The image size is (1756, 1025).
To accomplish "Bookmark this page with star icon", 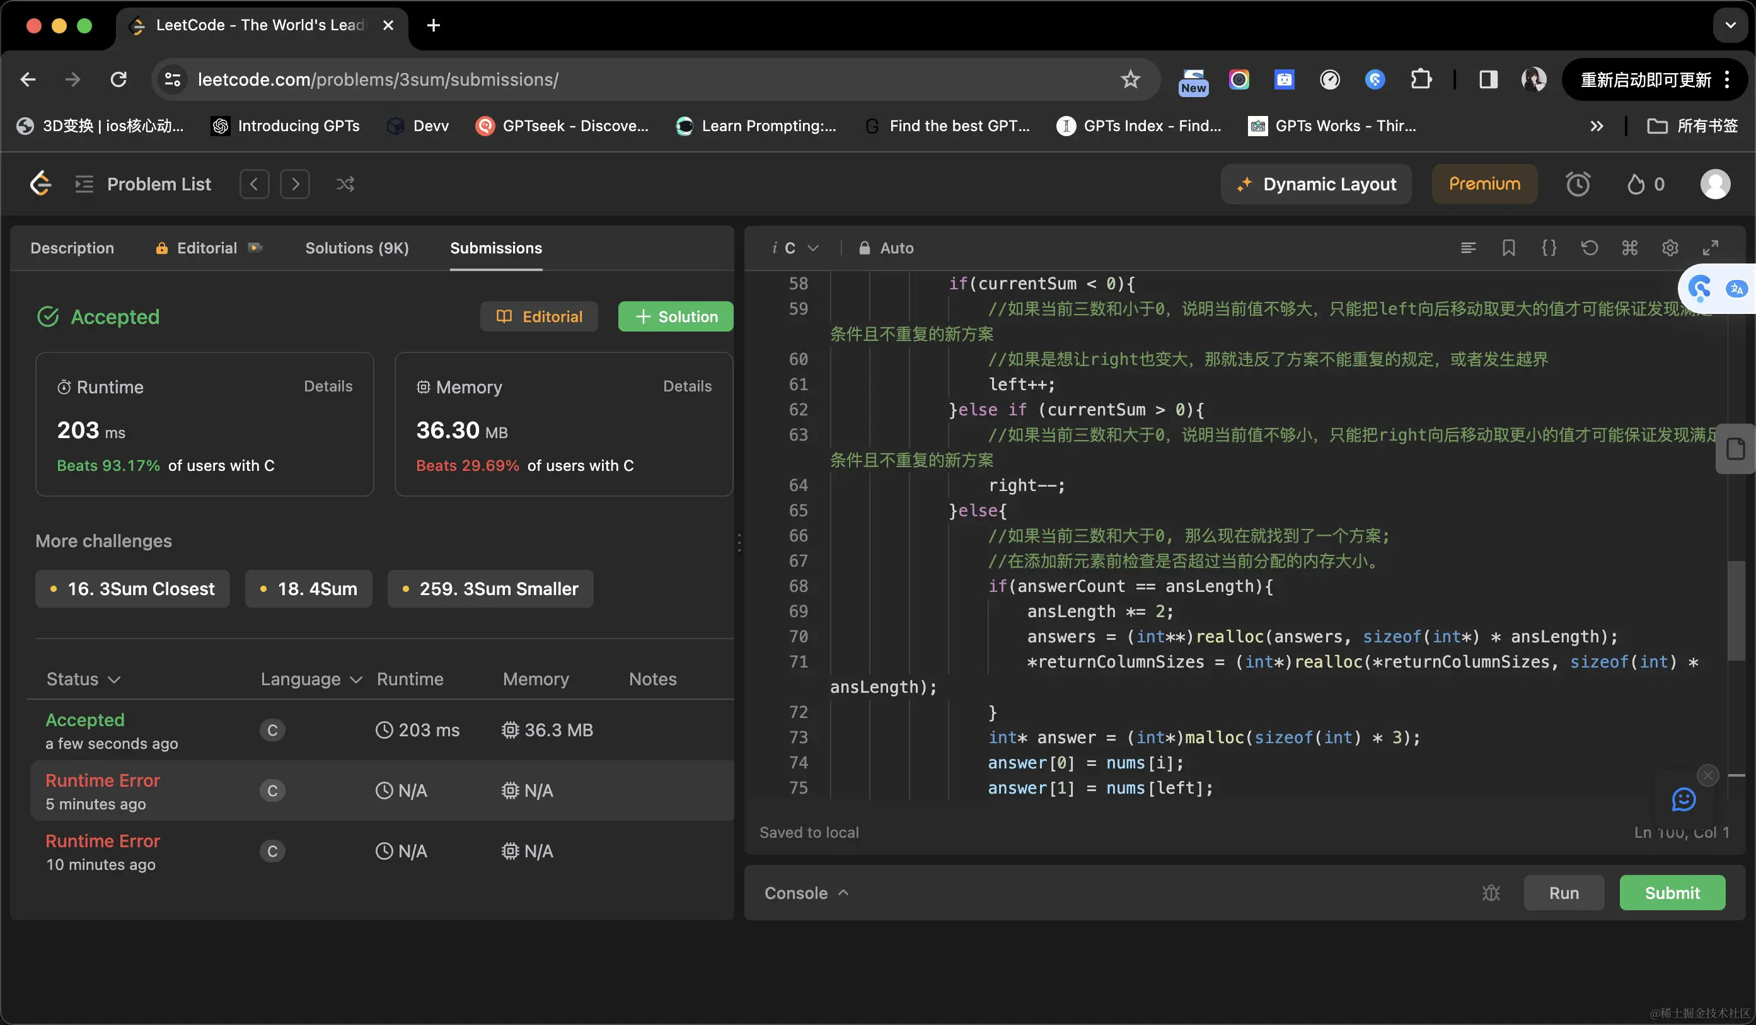I will 1129,79.
